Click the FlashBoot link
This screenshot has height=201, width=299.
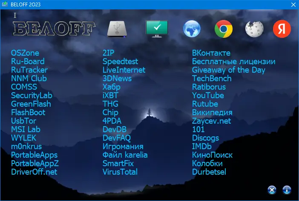click(28, 112)
